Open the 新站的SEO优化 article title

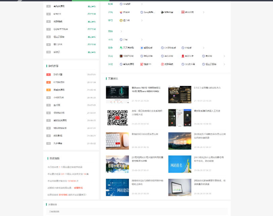pos(145,134)
